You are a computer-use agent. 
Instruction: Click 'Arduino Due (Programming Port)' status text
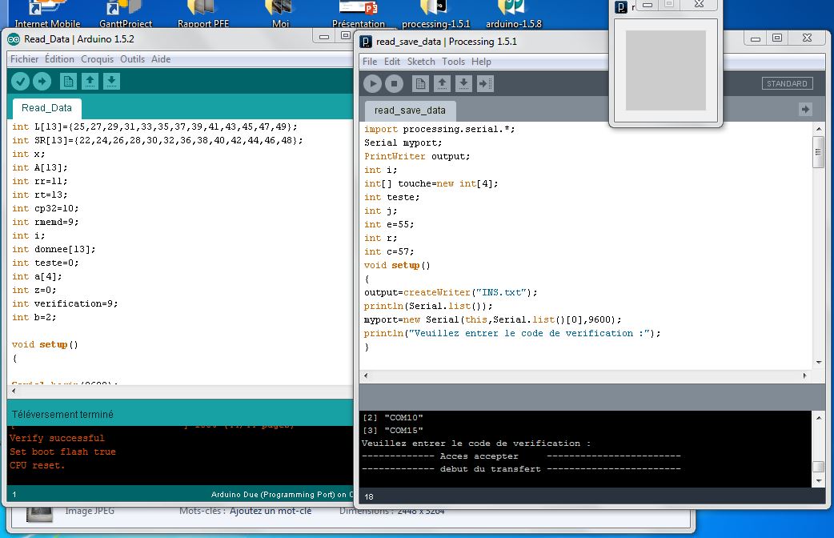click(x=273, y=494)
